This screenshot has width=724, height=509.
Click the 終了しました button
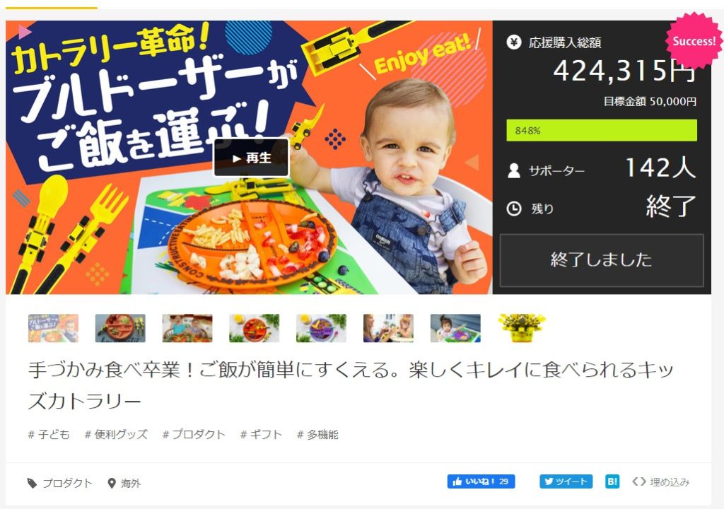602,260
